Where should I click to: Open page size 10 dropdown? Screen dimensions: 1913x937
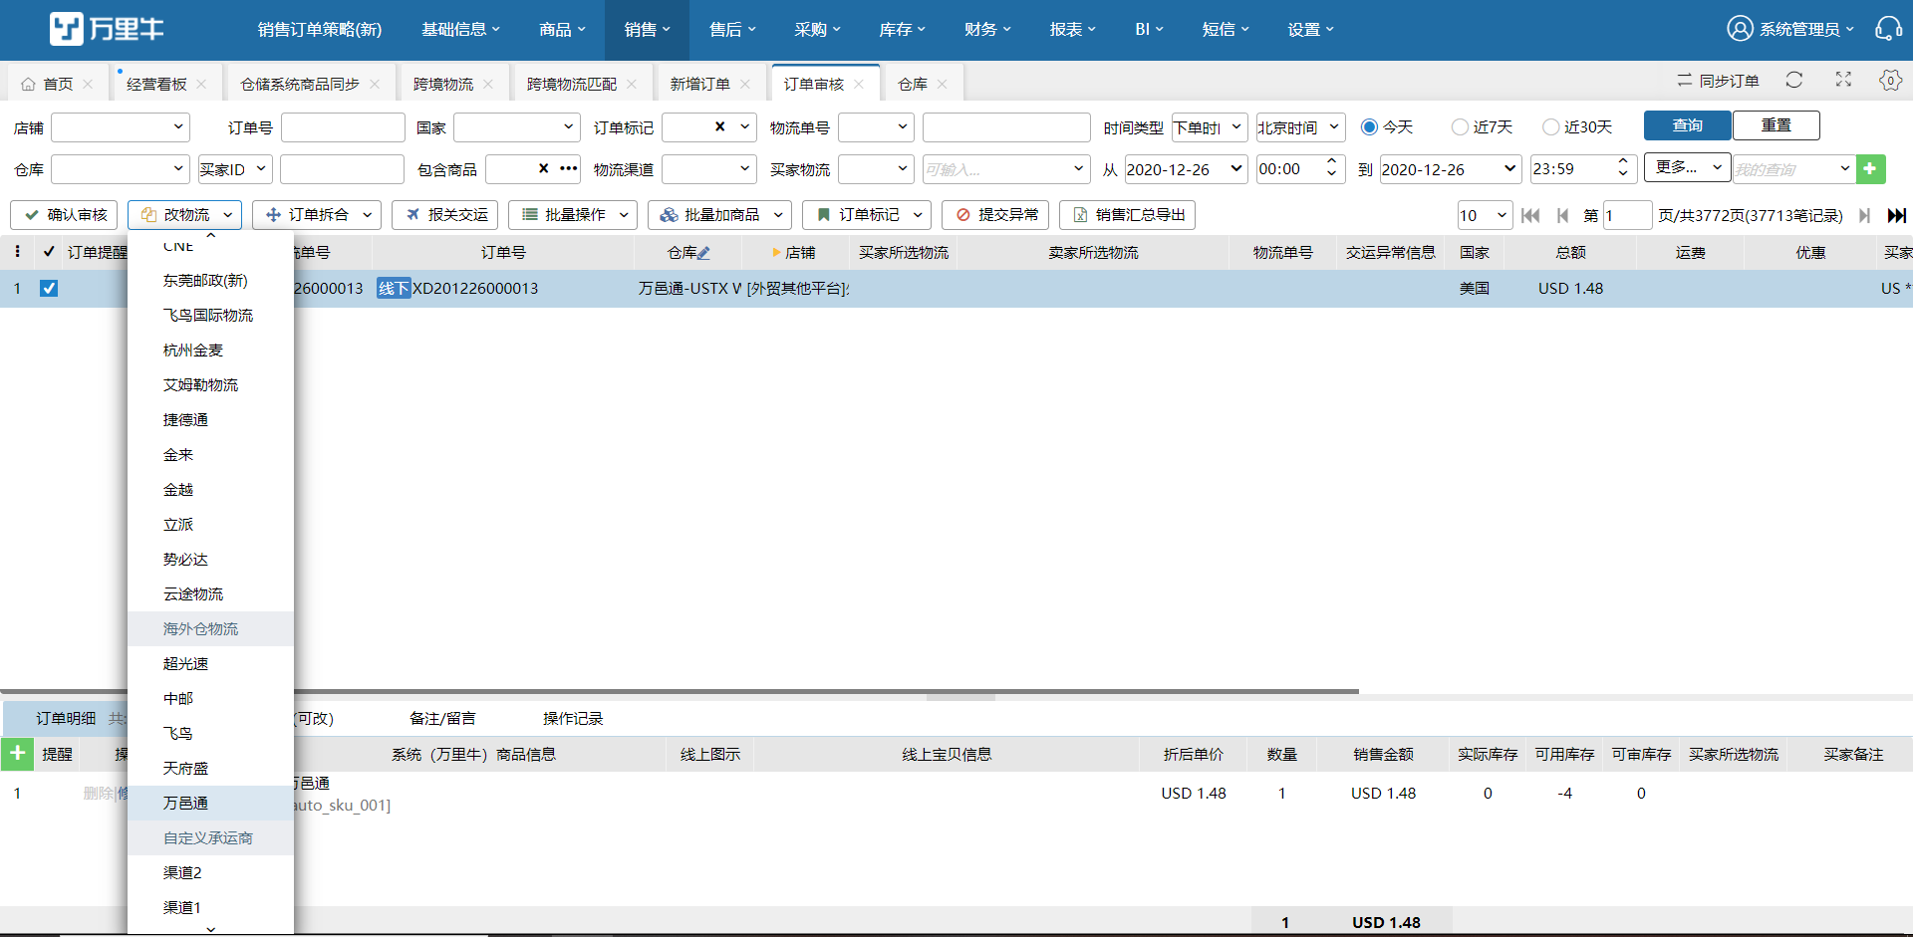(1485, 215)
